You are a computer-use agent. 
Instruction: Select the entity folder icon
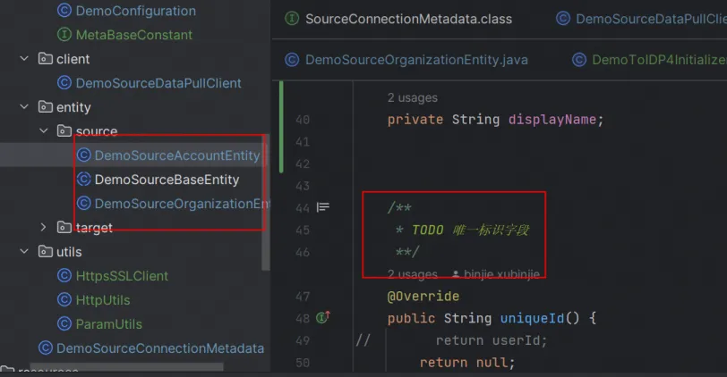(45, 107)
